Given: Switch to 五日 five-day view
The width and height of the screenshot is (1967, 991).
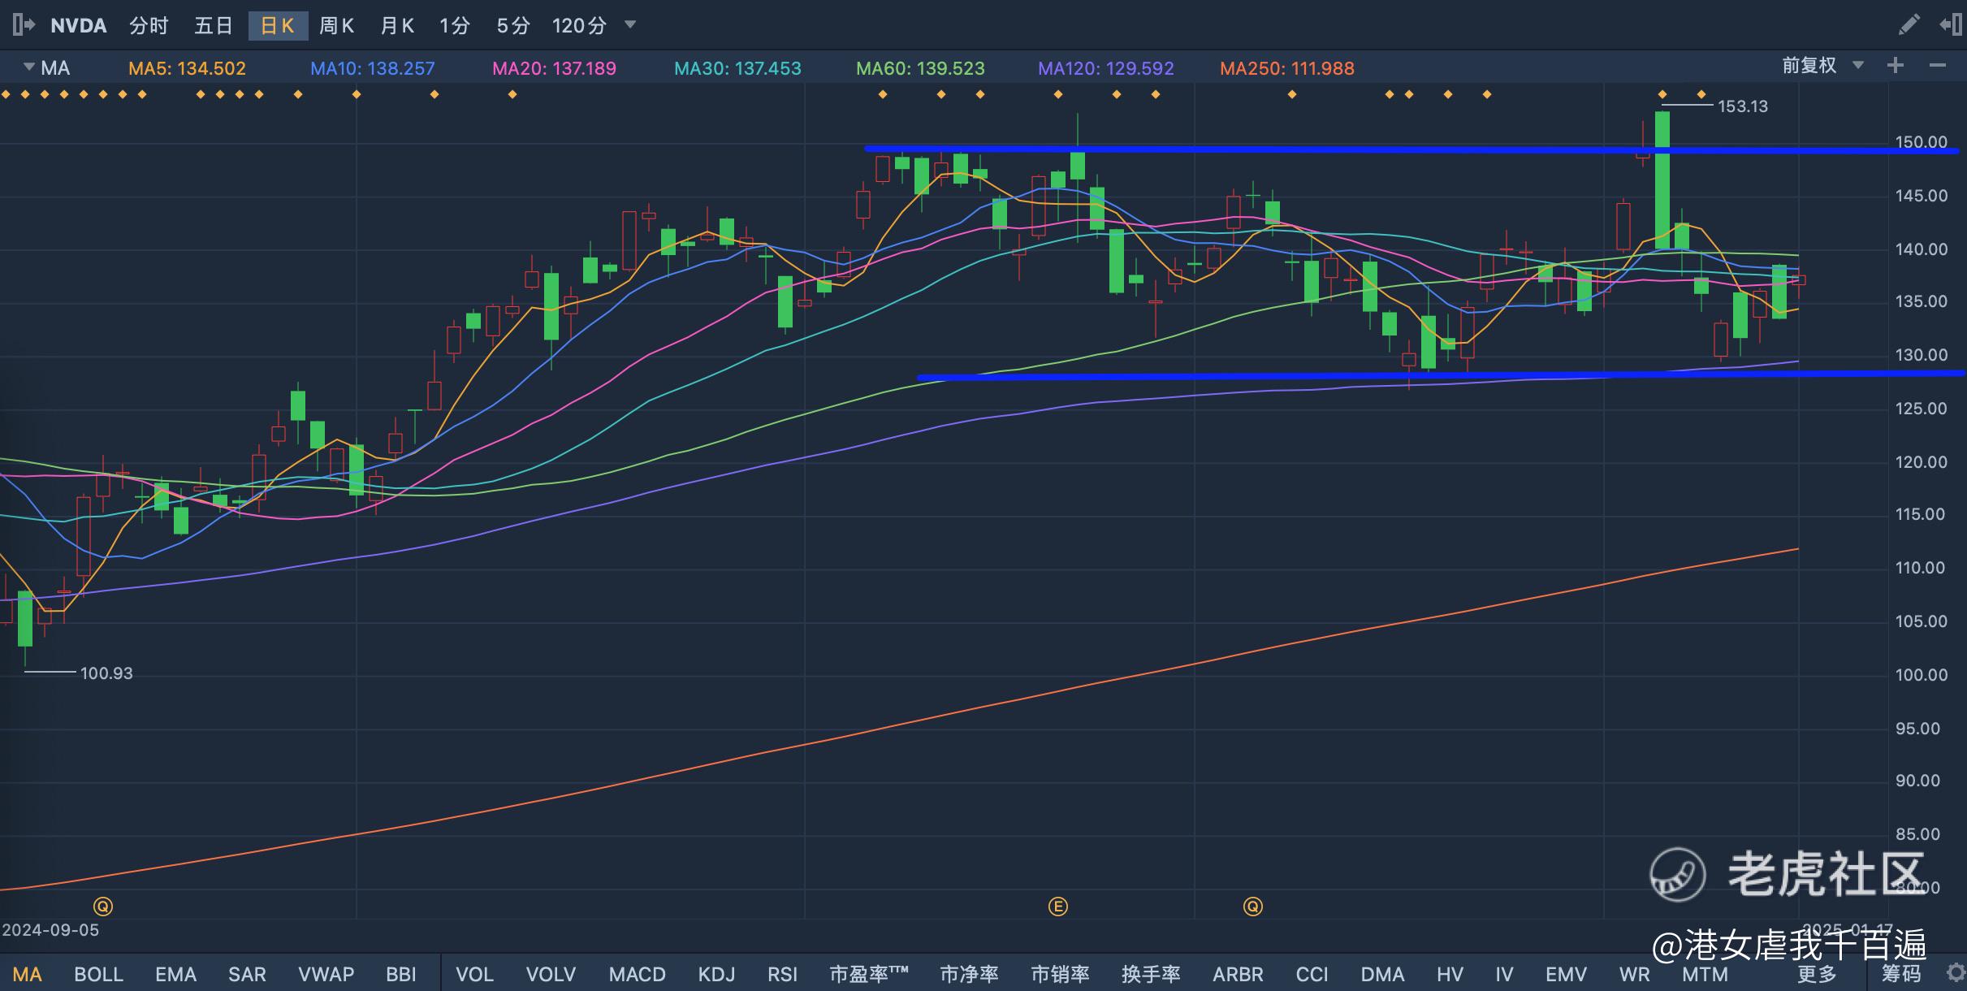Looking at the screenshot, I should coord(214,26).
